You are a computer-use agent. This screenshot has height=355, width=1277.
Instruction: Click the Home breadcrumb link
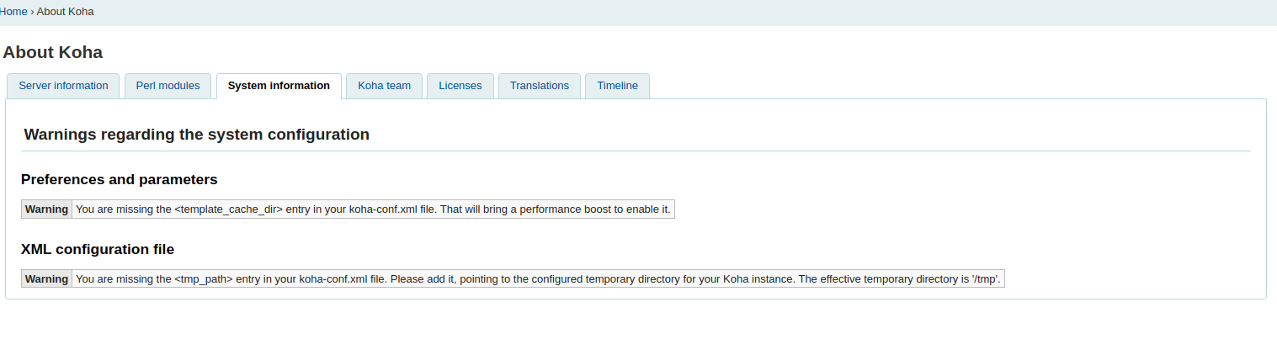tap(13, 12)
